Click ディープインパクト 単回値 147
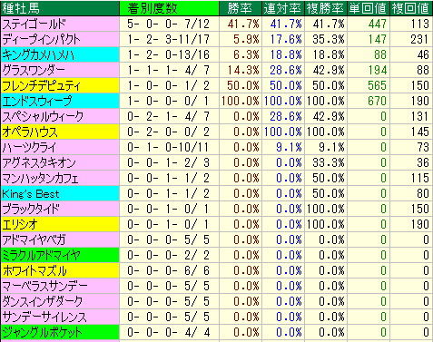The height and width of the screenshot is (342, 433). 378,39
